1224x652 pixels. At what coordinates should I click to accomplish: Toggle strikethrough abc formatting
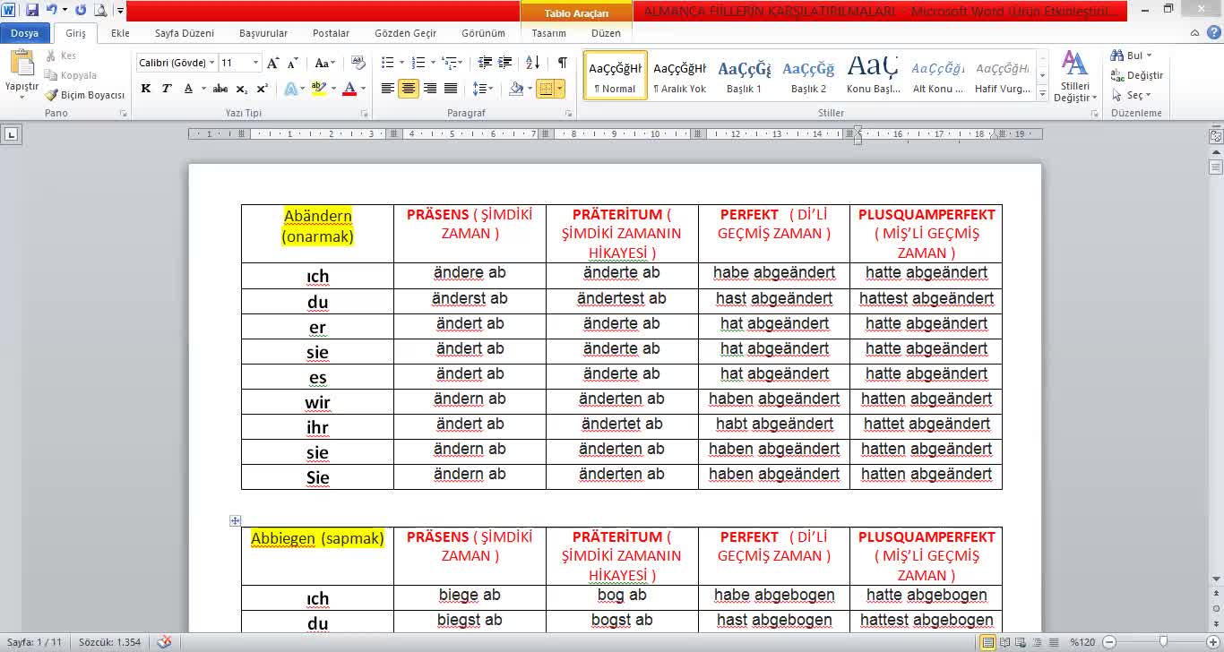pyautogui.click(x=220, y=89)
